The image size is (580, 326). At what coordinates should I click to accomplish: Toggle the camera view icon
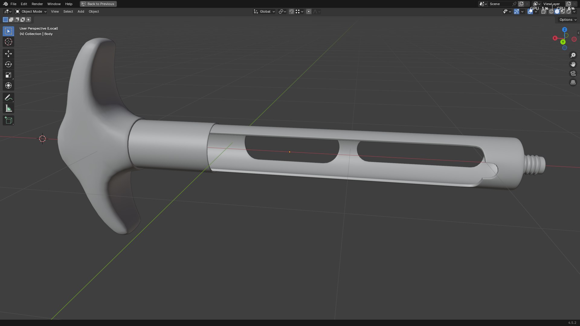click(x=573, y=73)
